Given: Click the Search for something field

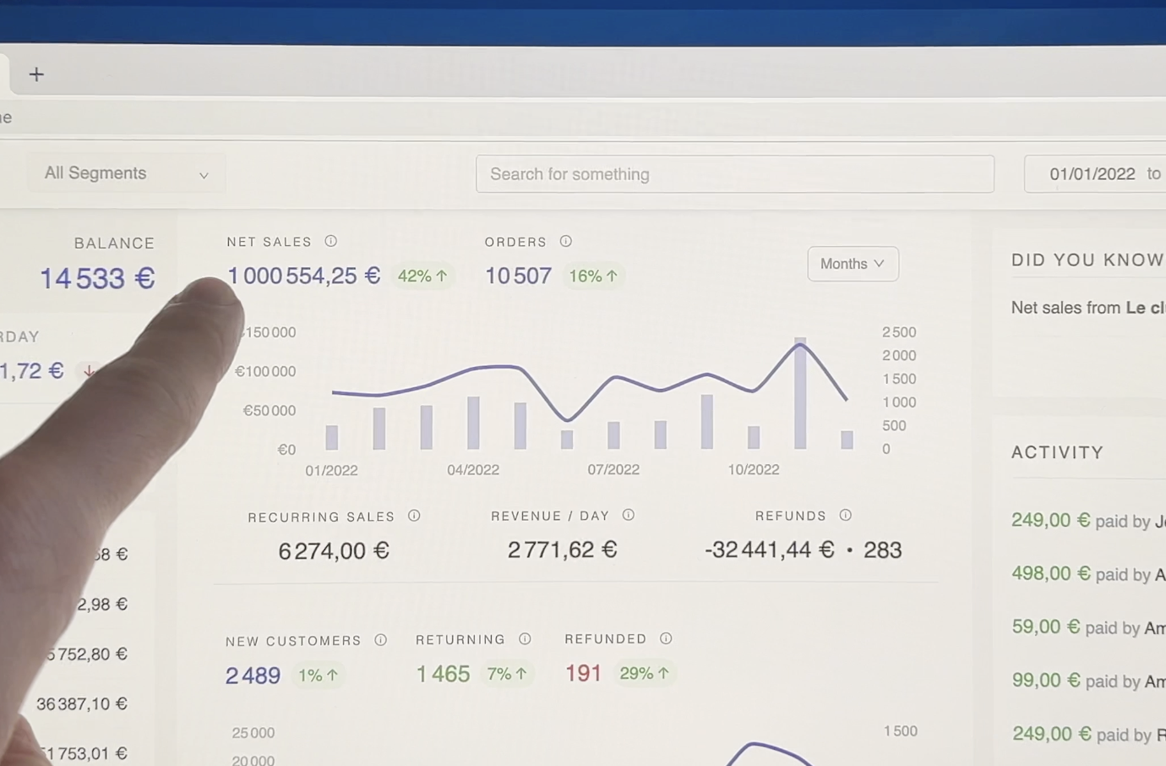Looking at the screenshot, I should [734, 174].
